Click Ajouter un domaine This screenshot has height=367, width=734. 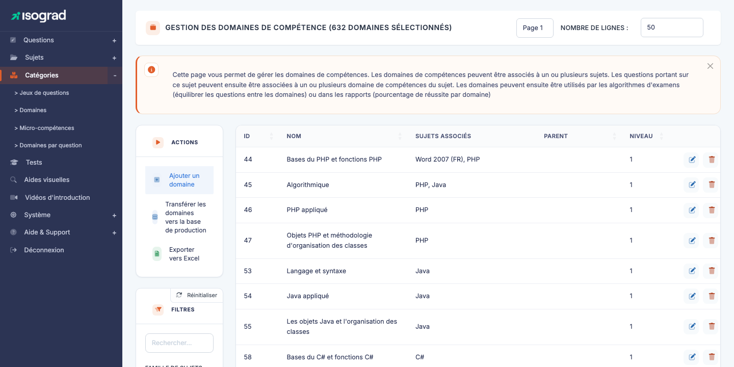pyautogui.click(x=179, y=180)
